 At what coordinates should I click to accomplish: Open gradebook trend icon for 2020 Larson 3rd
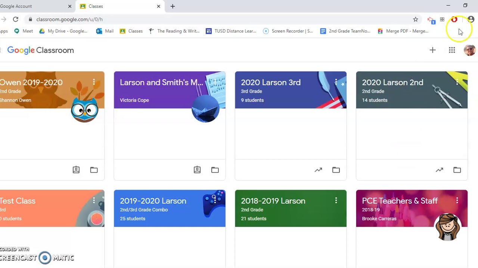[318, 170]
